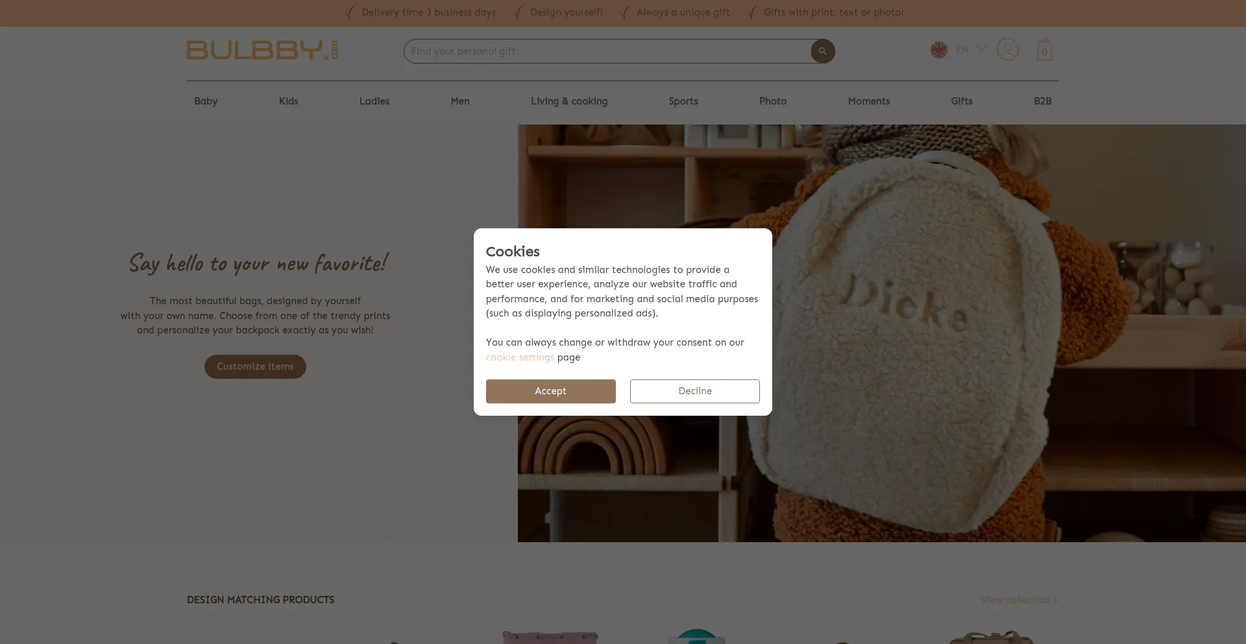The image size is (1246, 644).
Task: Open the cookie settings link
Action: [x=520, y=357]
